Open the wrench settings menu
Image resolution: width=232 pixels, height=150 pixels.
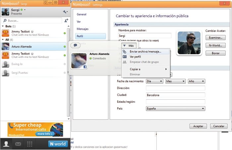pyautogui.click(x=65, y=12)
